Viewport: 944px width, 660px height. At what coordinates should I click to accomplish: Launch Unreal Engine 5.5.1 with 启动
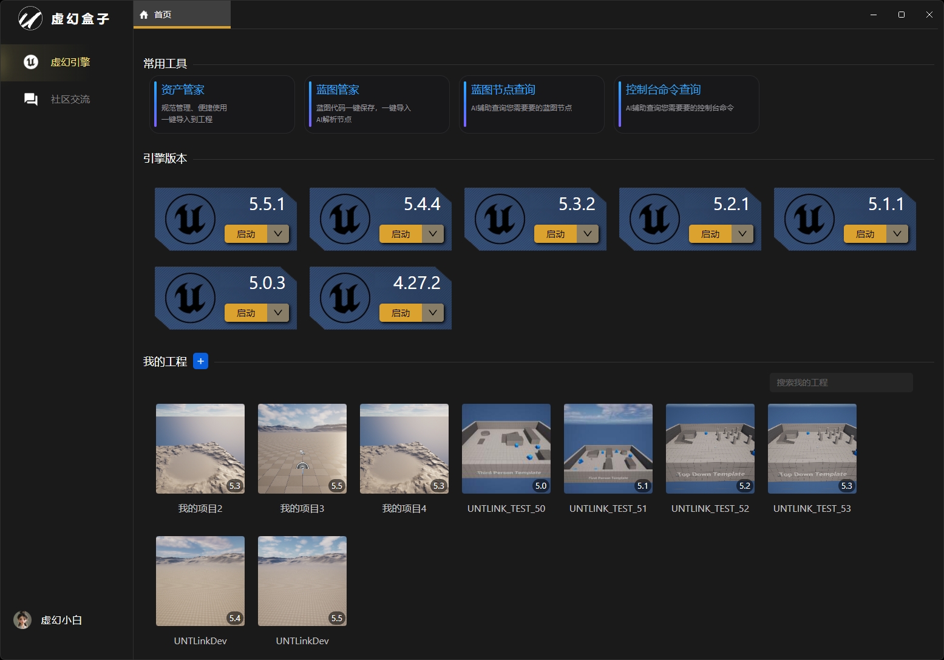point(246,234)
